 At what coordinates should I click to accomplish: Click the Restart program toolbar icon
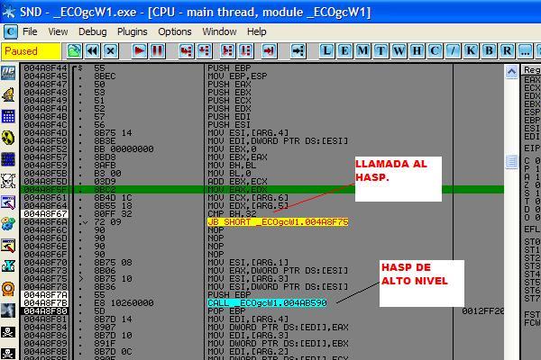pyautogui.click(x=75, y=51)
